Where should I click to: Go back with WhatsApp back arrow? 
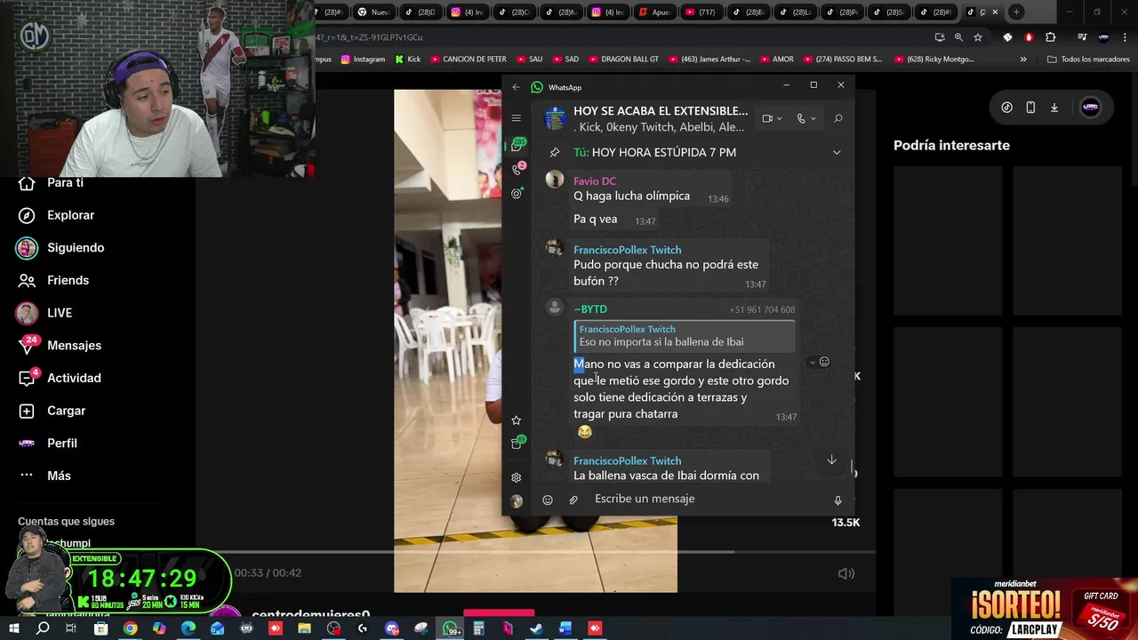coord(516,87)
